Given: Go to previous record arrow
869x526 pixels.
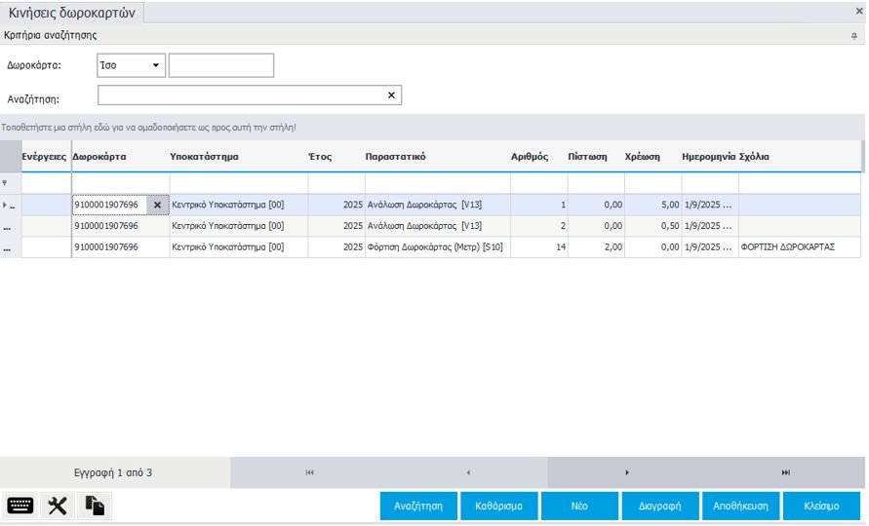Looking at the screenshot, I should (468, 472).
